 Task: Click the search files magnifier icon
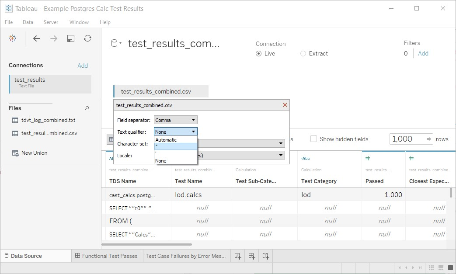87,108
